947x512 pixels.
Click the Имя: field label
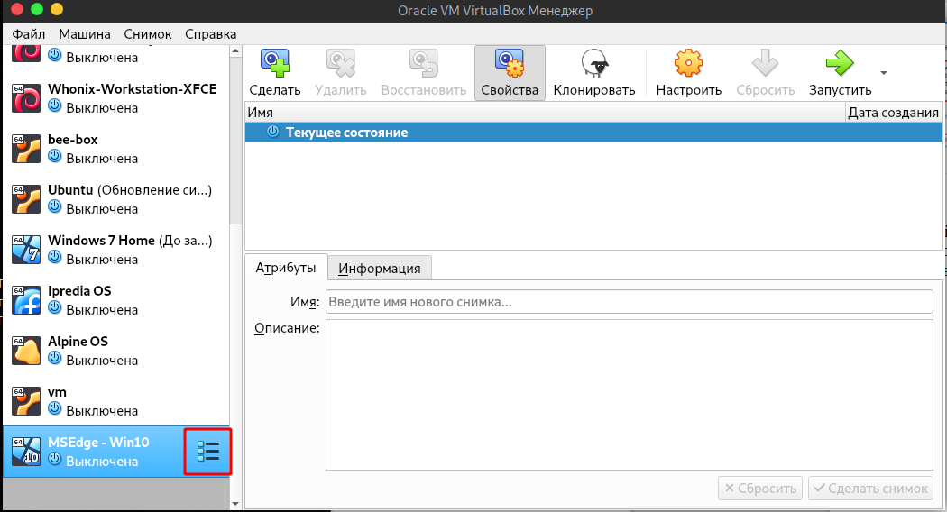coord(305,302)
